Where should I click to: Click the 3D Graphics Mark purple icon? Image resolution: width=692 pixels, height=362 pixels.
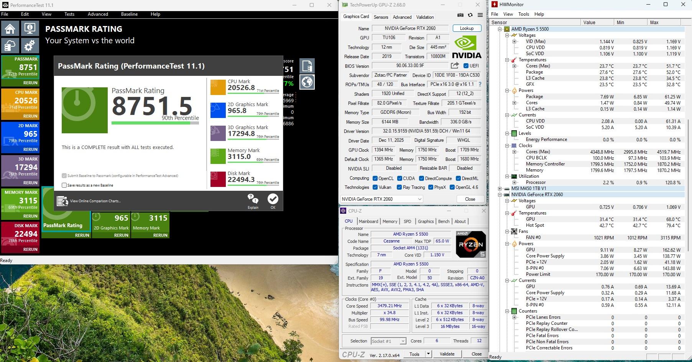point(218,133)
